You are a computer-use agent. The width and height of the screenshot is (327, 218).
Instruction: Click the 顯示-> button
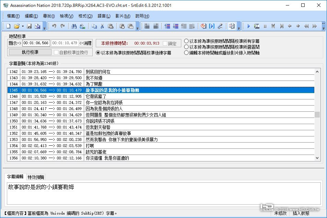15,43
